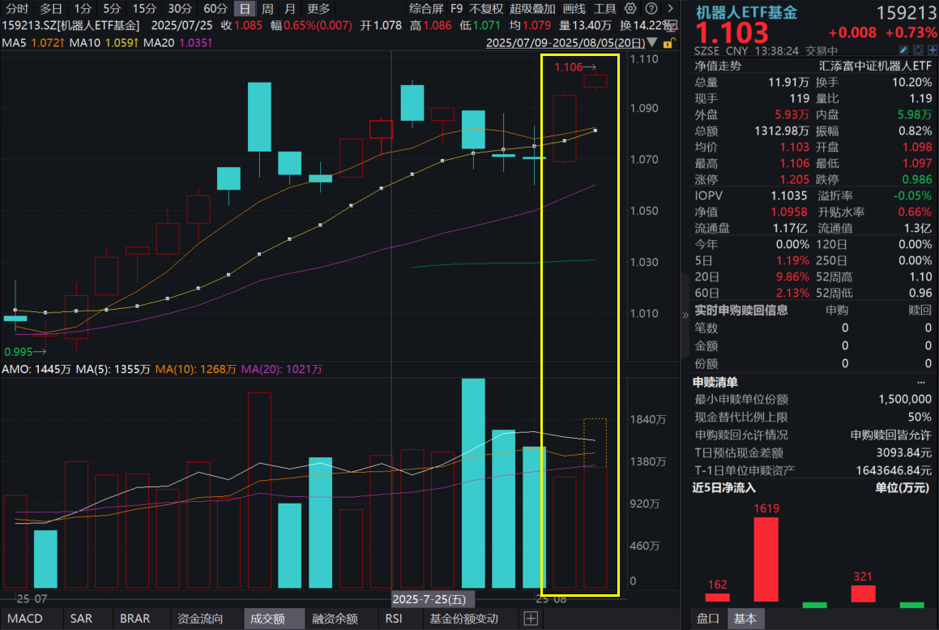Open the 更多 timeframe dropdown

pyautogui.click(x=318, y=9)
